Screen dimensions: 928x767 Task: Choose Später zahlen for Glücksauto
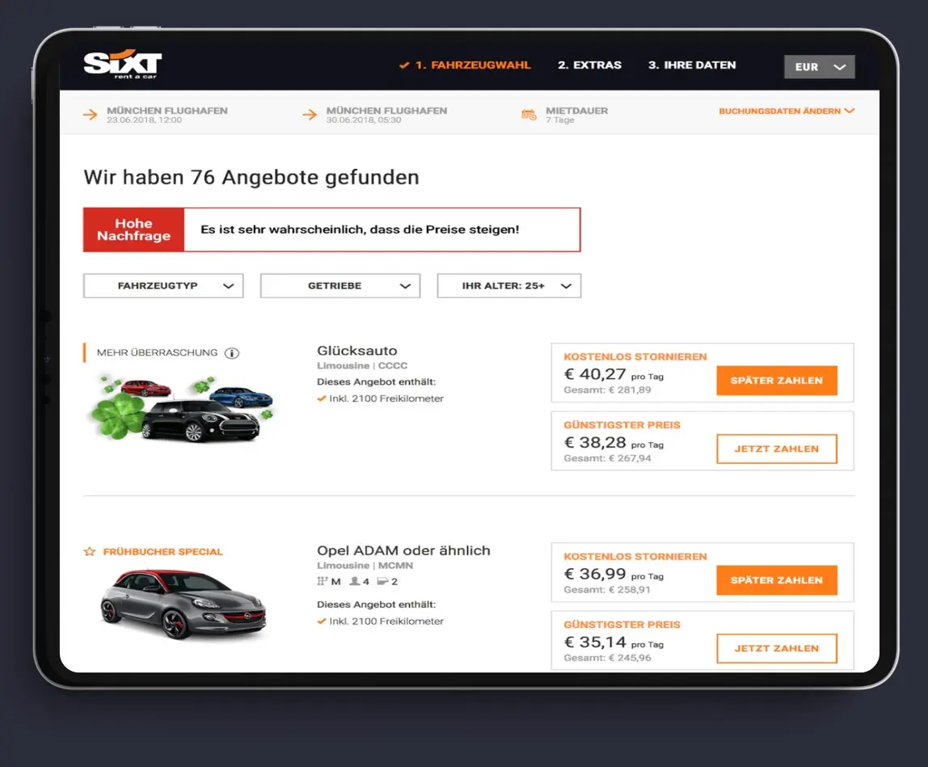pyautogui.click(x=777, y=381)
